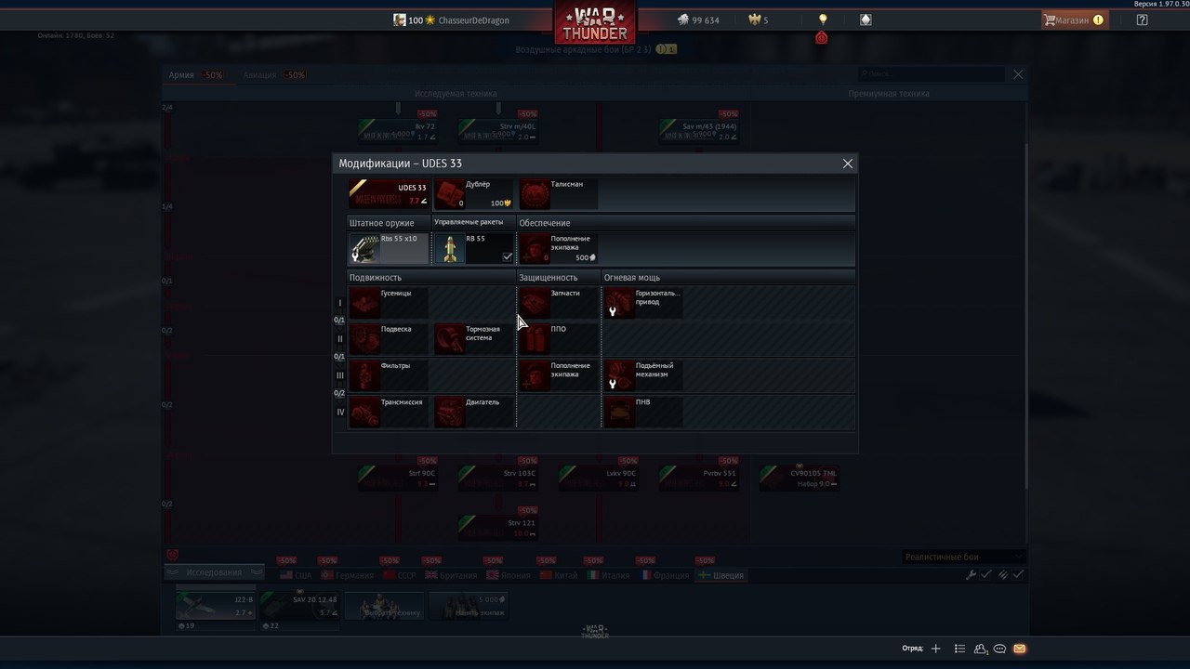
Task: Select the Двигатель engine modification icon
Action: click(450, 412)
